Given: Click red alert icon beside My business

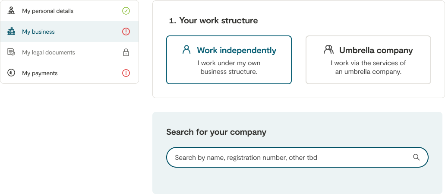Looking at the screenshot, I should (x=126, y=32).
